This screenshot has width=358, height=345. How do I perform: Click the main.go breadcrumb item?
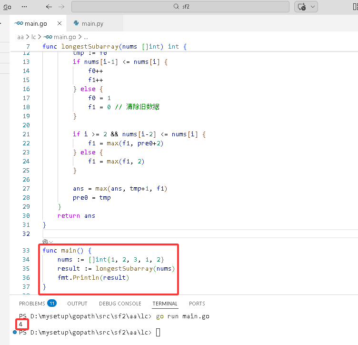(60, 37)
